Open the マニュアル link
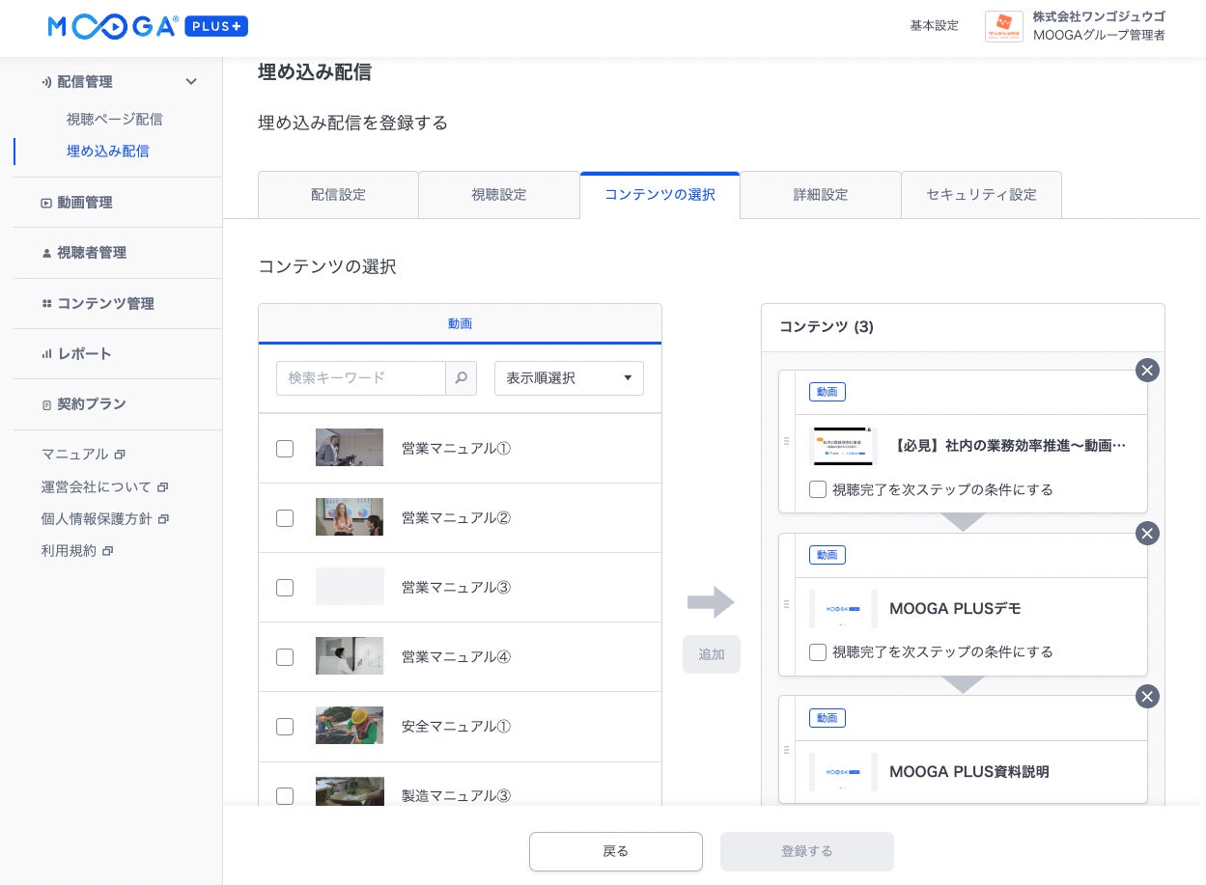 point(74,455)
